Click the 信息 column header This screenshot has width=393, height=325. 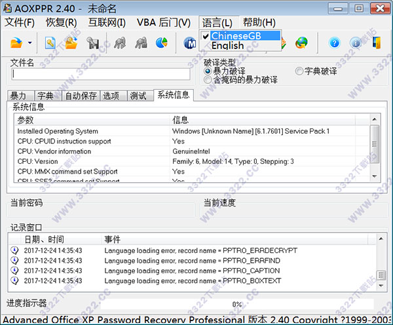[x=262, y=120]
